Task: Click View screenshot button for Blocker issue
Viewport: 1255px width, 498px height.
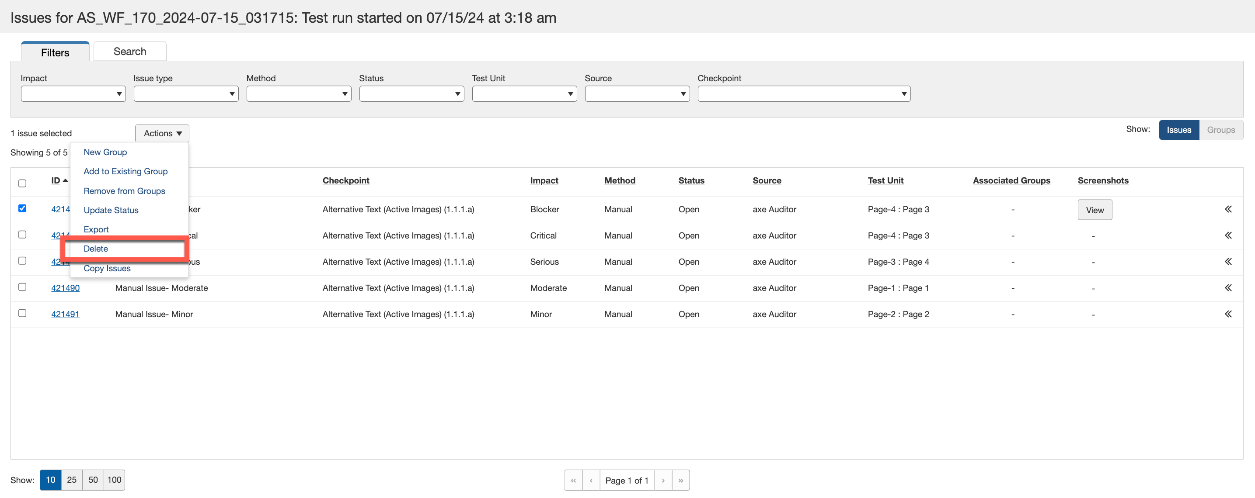Action: tap(1094, 210)
